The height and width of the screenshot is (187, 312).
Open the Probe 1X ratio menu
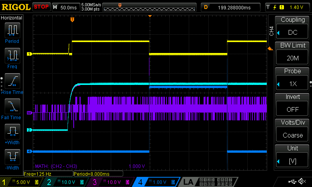[x=292, y=79]
